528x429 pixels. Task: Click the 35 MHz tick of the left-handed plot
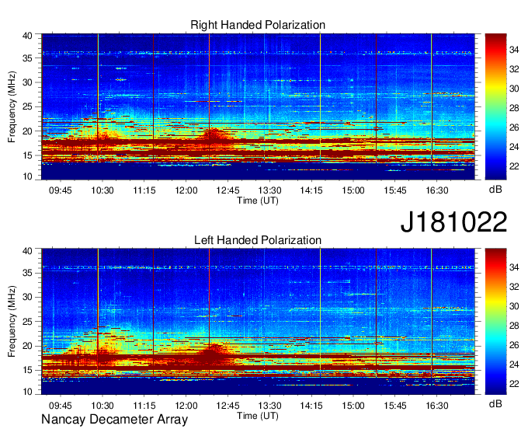(x=27, y=273)
